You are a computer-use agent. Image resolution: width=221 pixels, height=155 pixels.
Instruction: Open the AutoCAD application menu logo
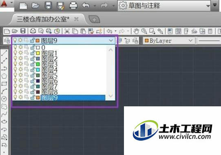click(x=4, y=4)
